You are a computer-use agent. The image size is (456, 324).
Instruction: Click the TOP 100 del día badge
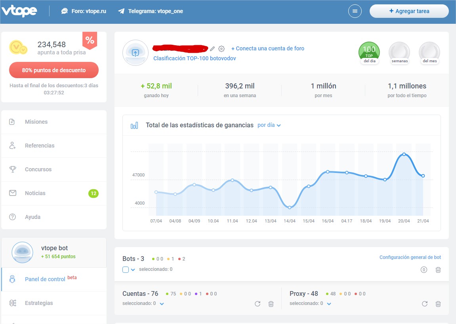[x=369, y=53]
